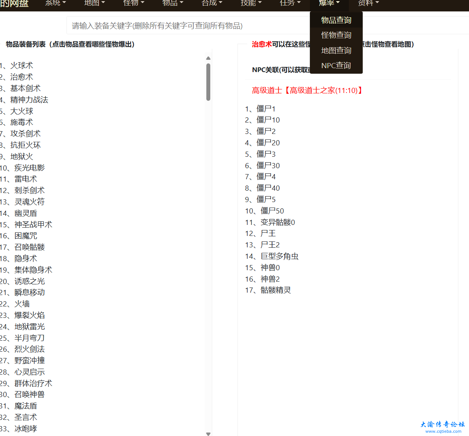Open the 地图 dropdown menu

95,3
